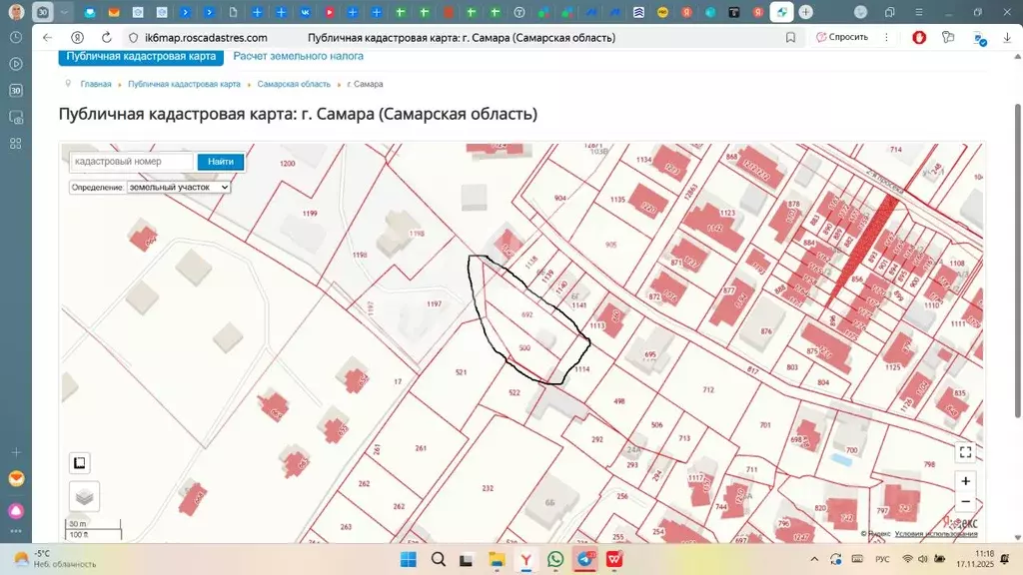Open the map layers selector
The width and height of the screenshot is (1023, 575).
(x=84, y=496)
